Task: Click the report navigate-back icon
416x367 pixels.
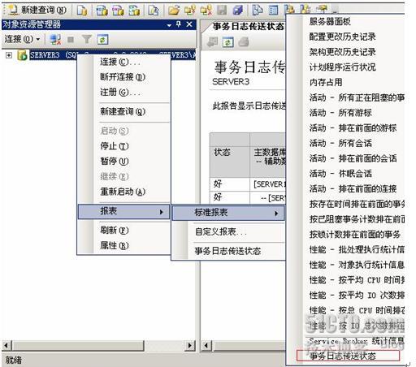Action: coord(213,42)
